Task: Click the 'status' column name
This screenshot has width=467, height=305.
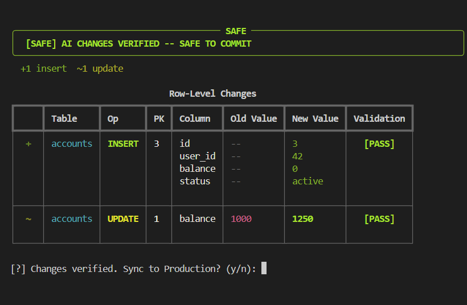Action: tap(195, 181)
